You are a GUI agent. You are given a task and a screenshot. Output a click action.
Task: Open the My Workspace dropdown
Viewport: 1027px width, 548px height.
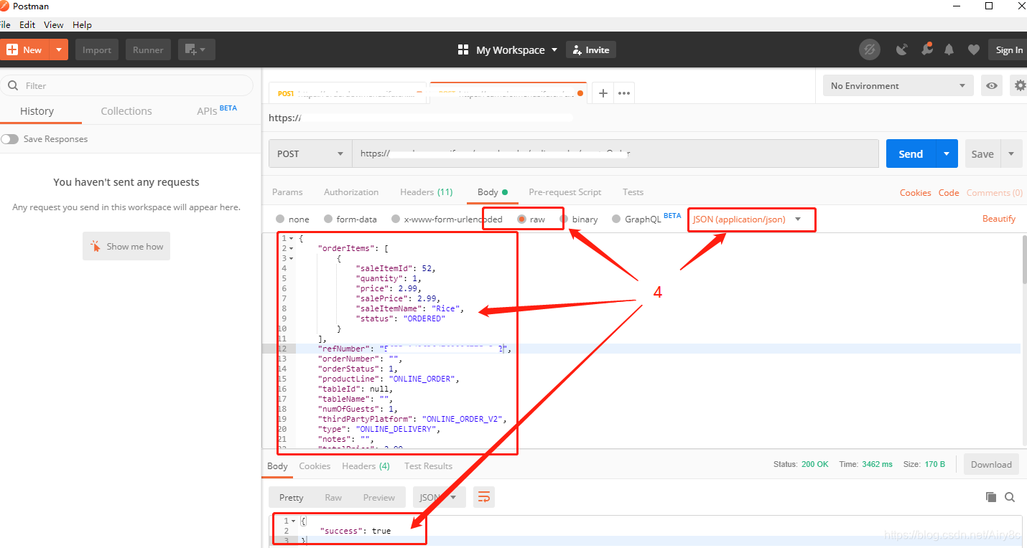(517, 49)
